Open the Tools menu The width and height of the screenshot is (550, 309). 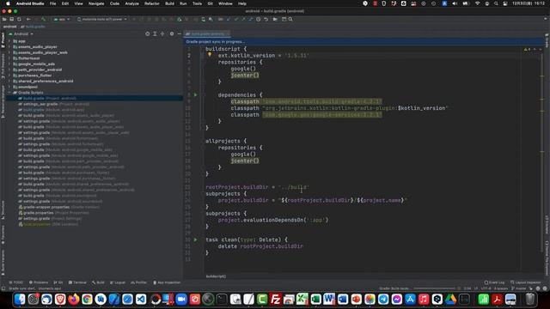click(x=197, y=3)
